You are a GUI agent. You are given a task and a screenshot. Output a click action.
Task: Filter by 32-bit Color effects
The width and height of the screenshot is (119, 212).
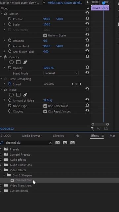coord(65,143)
